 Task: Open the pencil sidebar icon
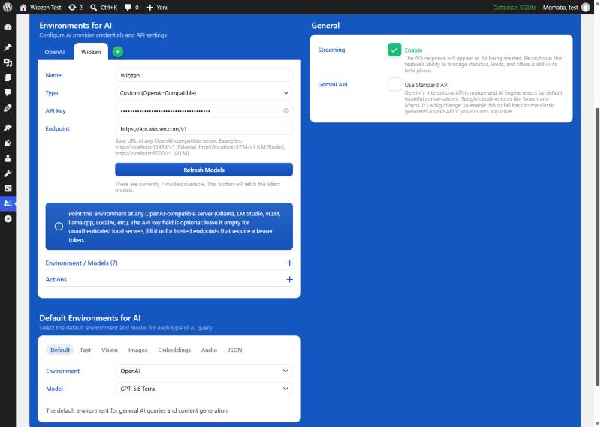pyautogui.click(x=8, y=108)
